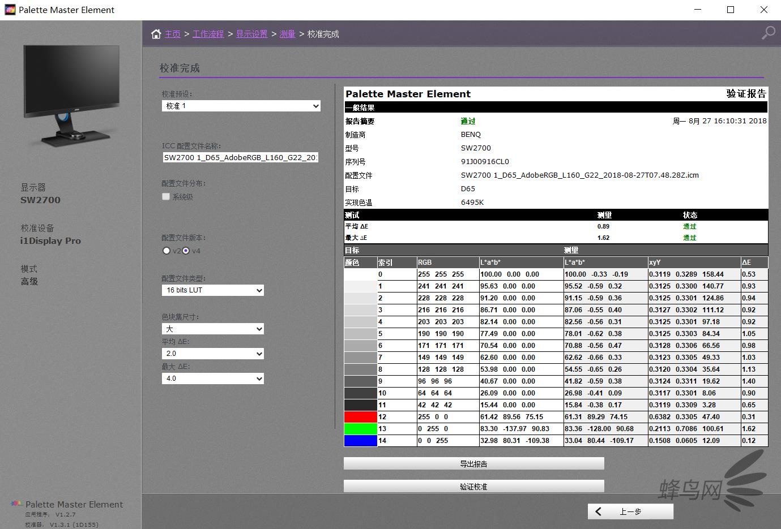The height and width of the screenshot is (529, 781).
Task: Open the 色块集尺寸 dropdown showing 大
Action: coord(213,329)
